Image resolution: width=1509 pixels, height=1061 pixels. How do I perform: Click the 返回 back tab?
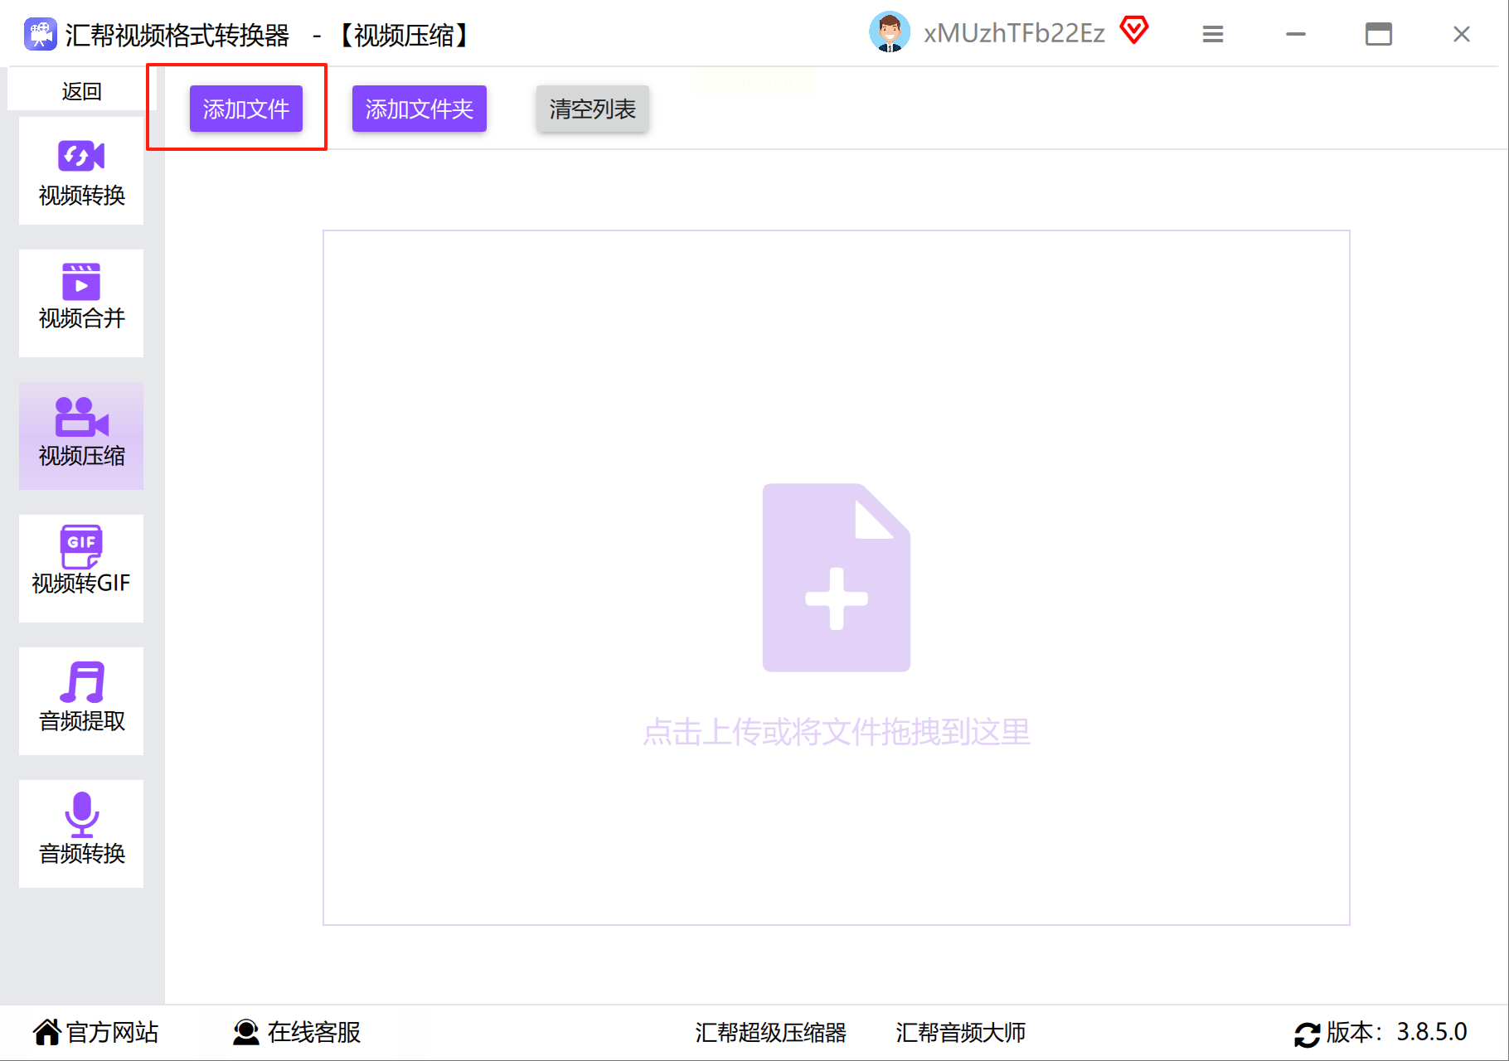[x=81, y=90]
